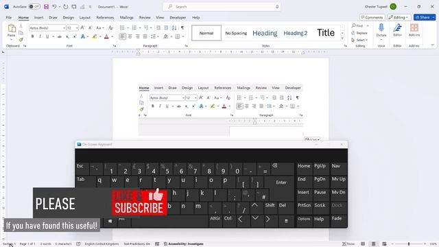Screen dimensions: 439x247
Task: Open the File menu
Action: pyautogui.click(x=9, y=17)
